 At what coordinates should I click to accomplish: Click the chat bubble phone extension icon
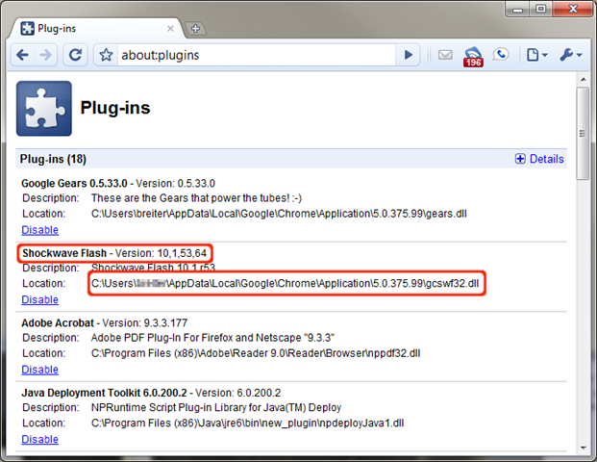click(x=501, y=55)
